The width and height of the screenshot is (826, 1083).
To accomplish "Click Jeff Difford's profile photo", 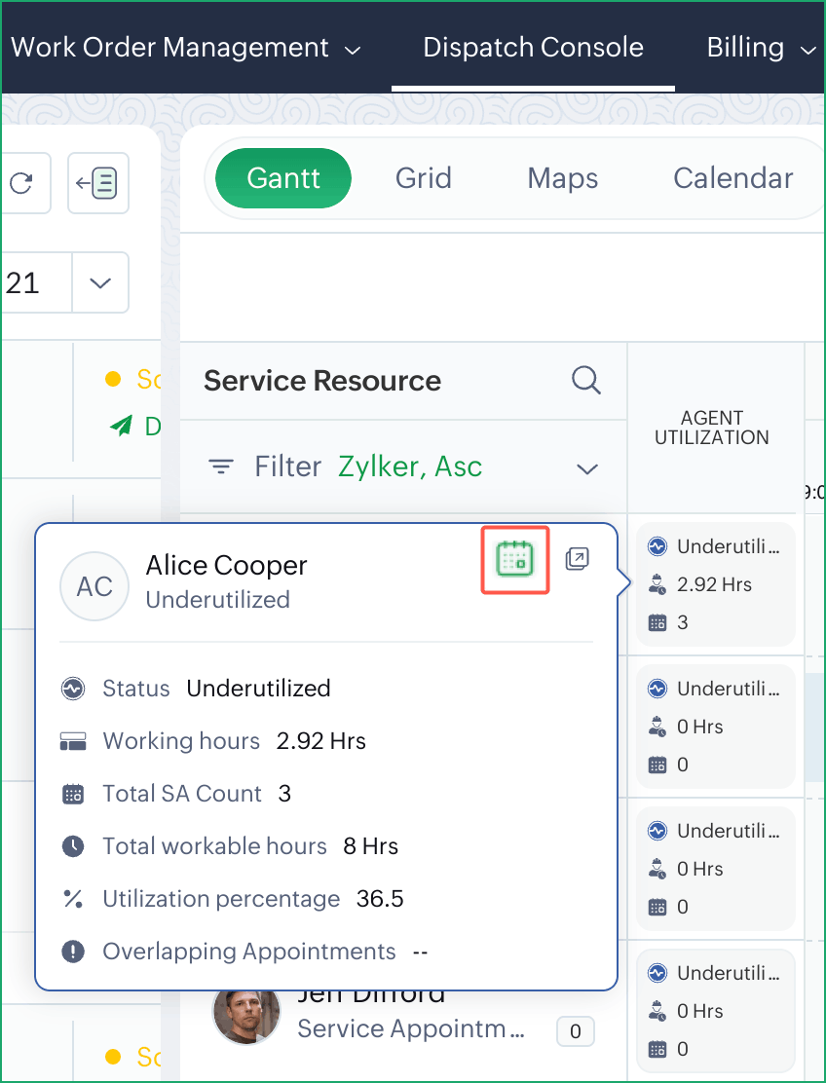I will pos(245,1013).
